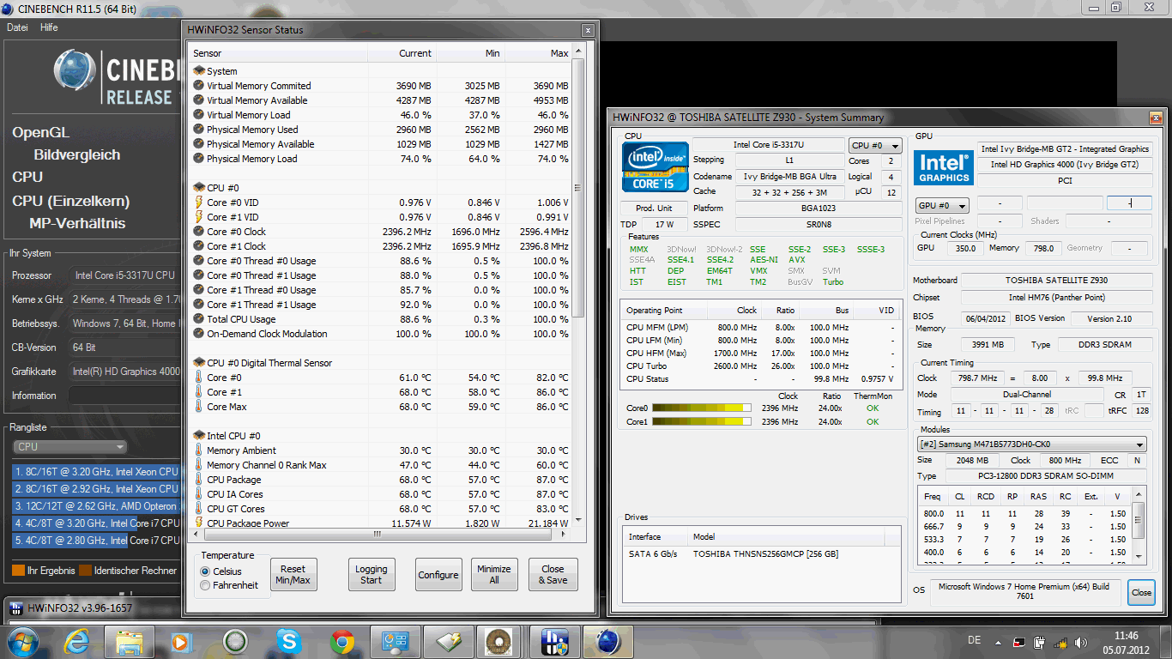1172x659 pixels.
Task: Click the Total CPU Usage row icon
Action: [199, 319]
